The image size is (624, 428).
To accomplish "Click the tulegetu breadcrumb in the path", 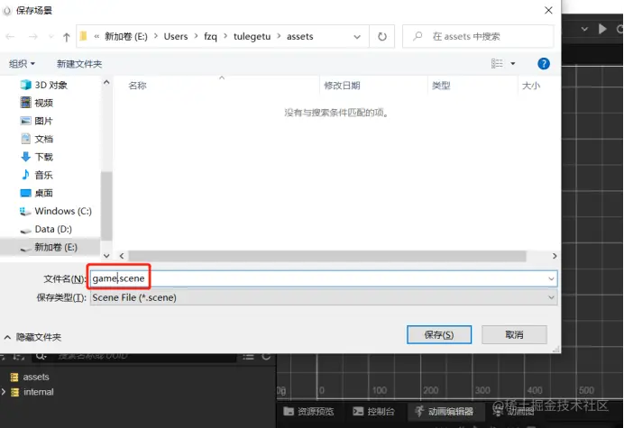I will [252, 37].
